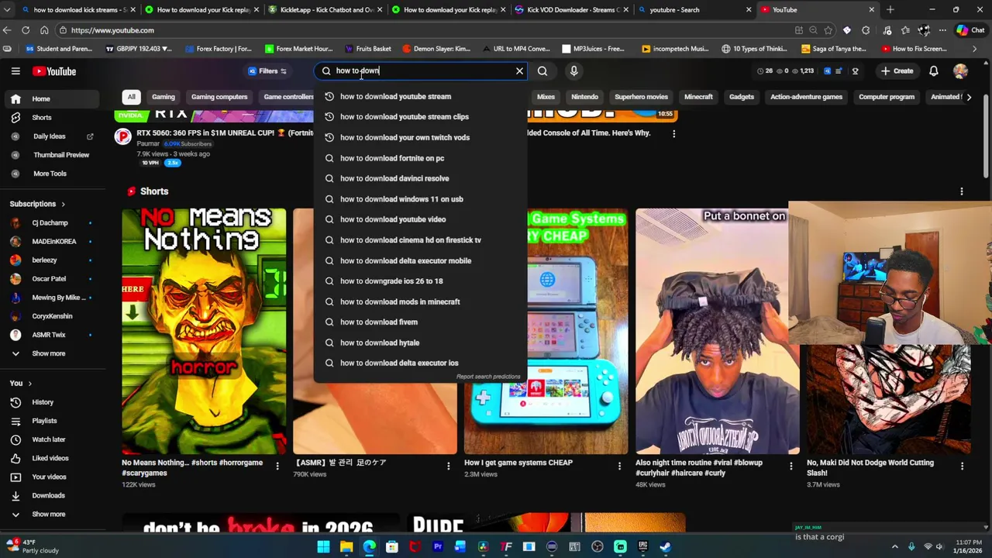
Task: Expand More Tools in the sidebar
Action: (x=53, y=174)
